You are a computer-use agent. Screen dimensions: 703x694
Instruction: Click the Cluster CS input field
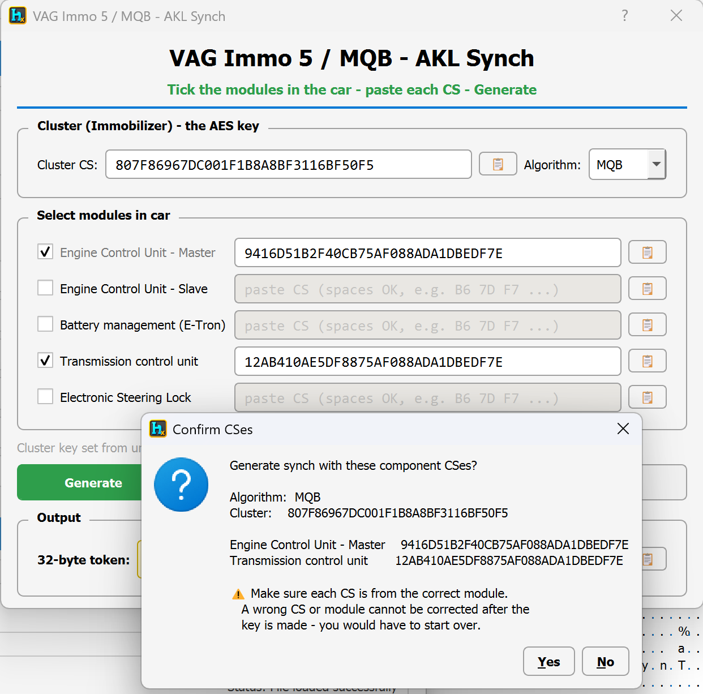[289, 164]
